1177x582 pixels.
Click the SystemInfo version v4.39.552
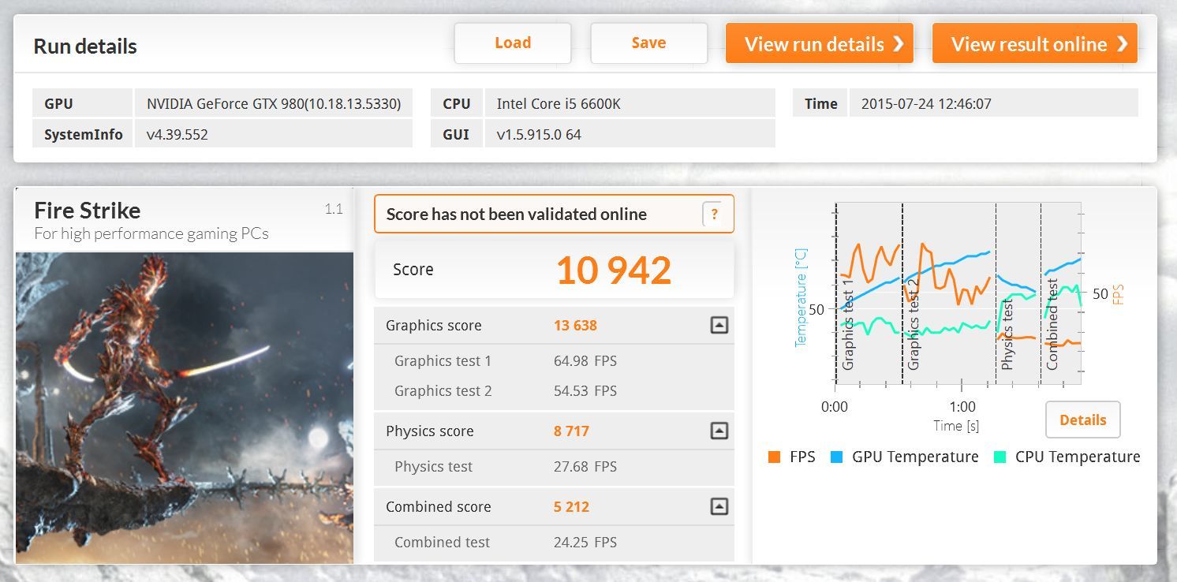click(x=177, y=134)
